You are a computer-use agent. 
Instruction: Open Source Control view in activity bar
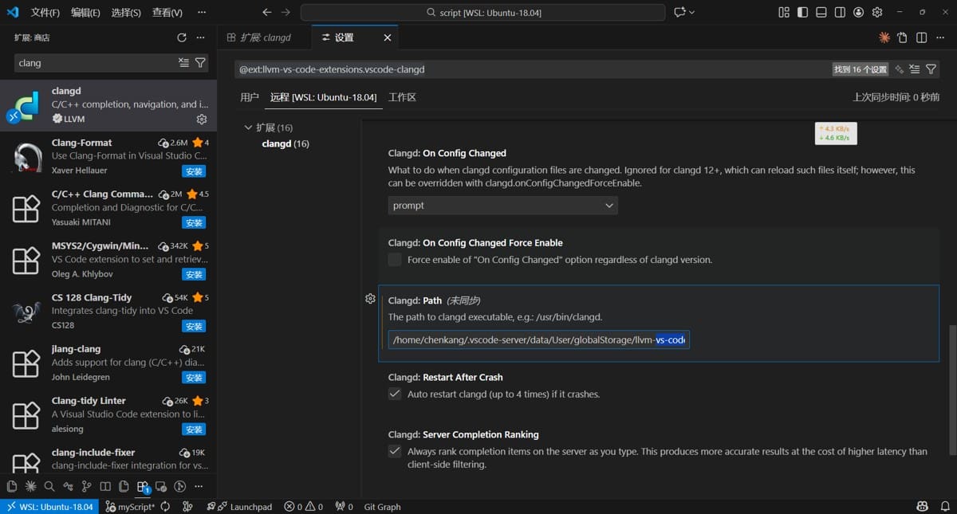[x=86, y=486]
